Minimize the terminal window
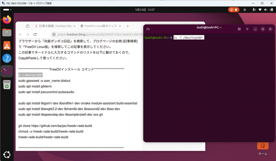 255,29
